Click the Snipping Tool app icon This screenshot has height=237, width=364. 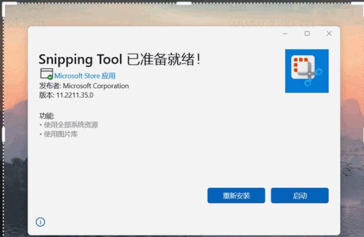(307, 71)
